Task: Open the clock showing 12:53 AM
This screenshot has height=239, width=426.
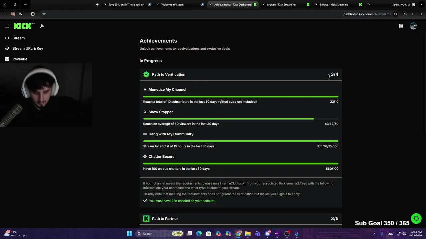Action: [x=416, y=234]
